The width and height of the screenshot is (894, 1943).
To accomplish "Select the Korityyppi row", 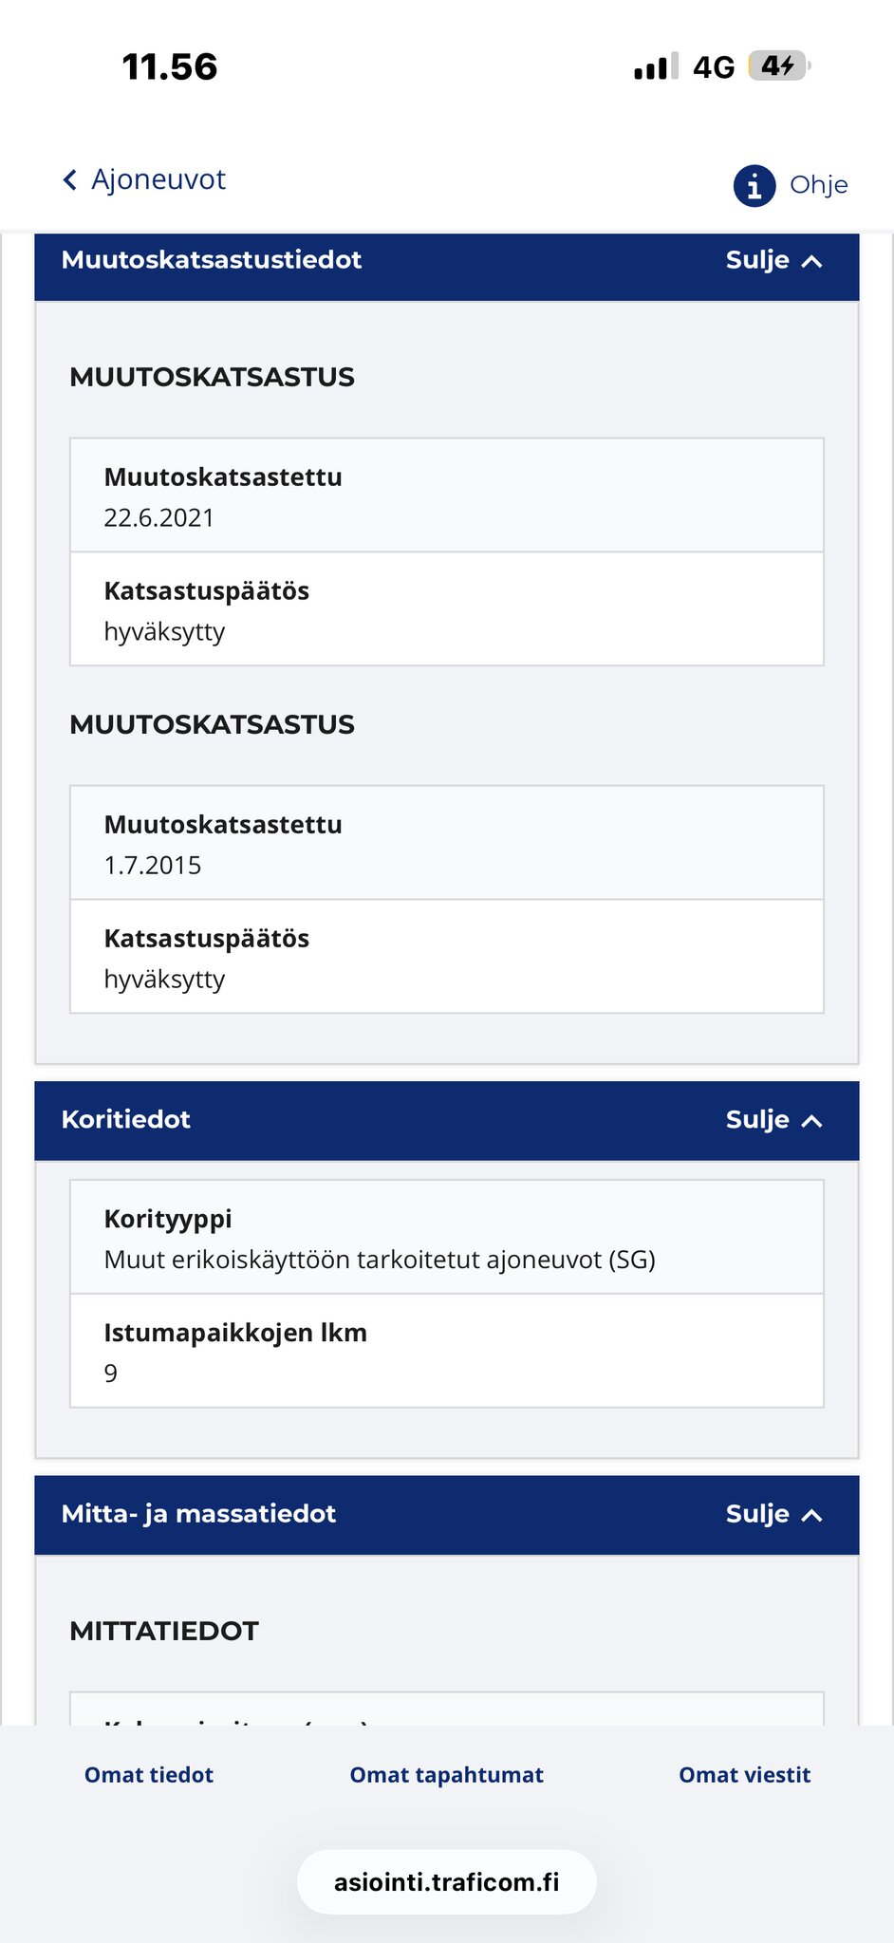I will 446,1238.
